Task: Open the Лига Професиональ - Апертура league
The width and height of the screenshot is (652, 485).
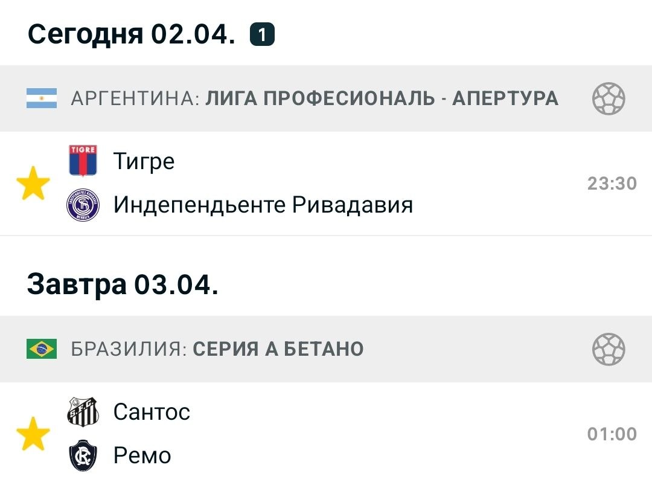Action: pos(382,98)
